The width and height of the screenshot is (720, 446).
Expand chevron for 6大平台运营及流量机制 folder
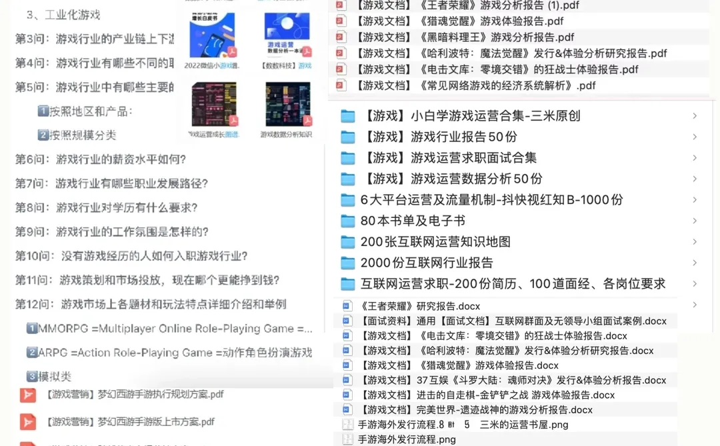[x=695, y=200]
